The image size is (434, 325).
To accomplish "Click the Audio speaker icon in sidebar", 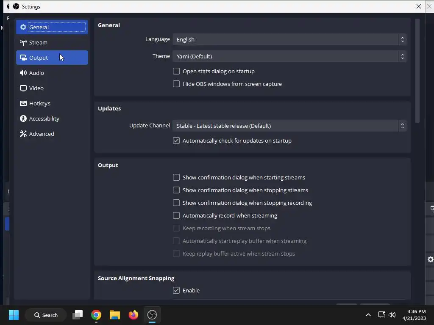I will [23, 73].
